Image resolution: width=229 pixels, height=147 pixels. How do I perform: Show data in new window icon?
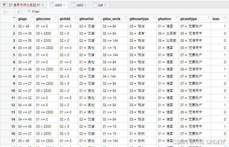coord(19,12)
